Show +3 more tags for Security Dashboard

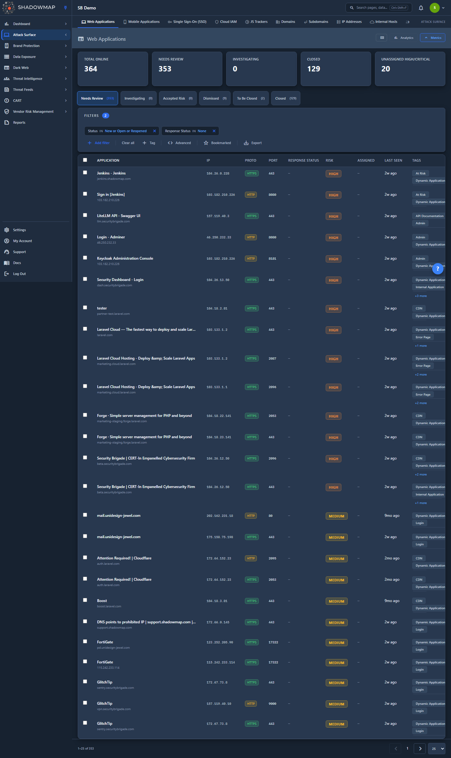[421, 296]
